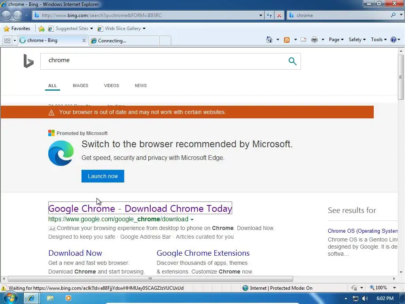The width and height of the screenshot is (405, 304).
Task: Click the vertical scrollbar down arrow
Action: coord(401,272)
